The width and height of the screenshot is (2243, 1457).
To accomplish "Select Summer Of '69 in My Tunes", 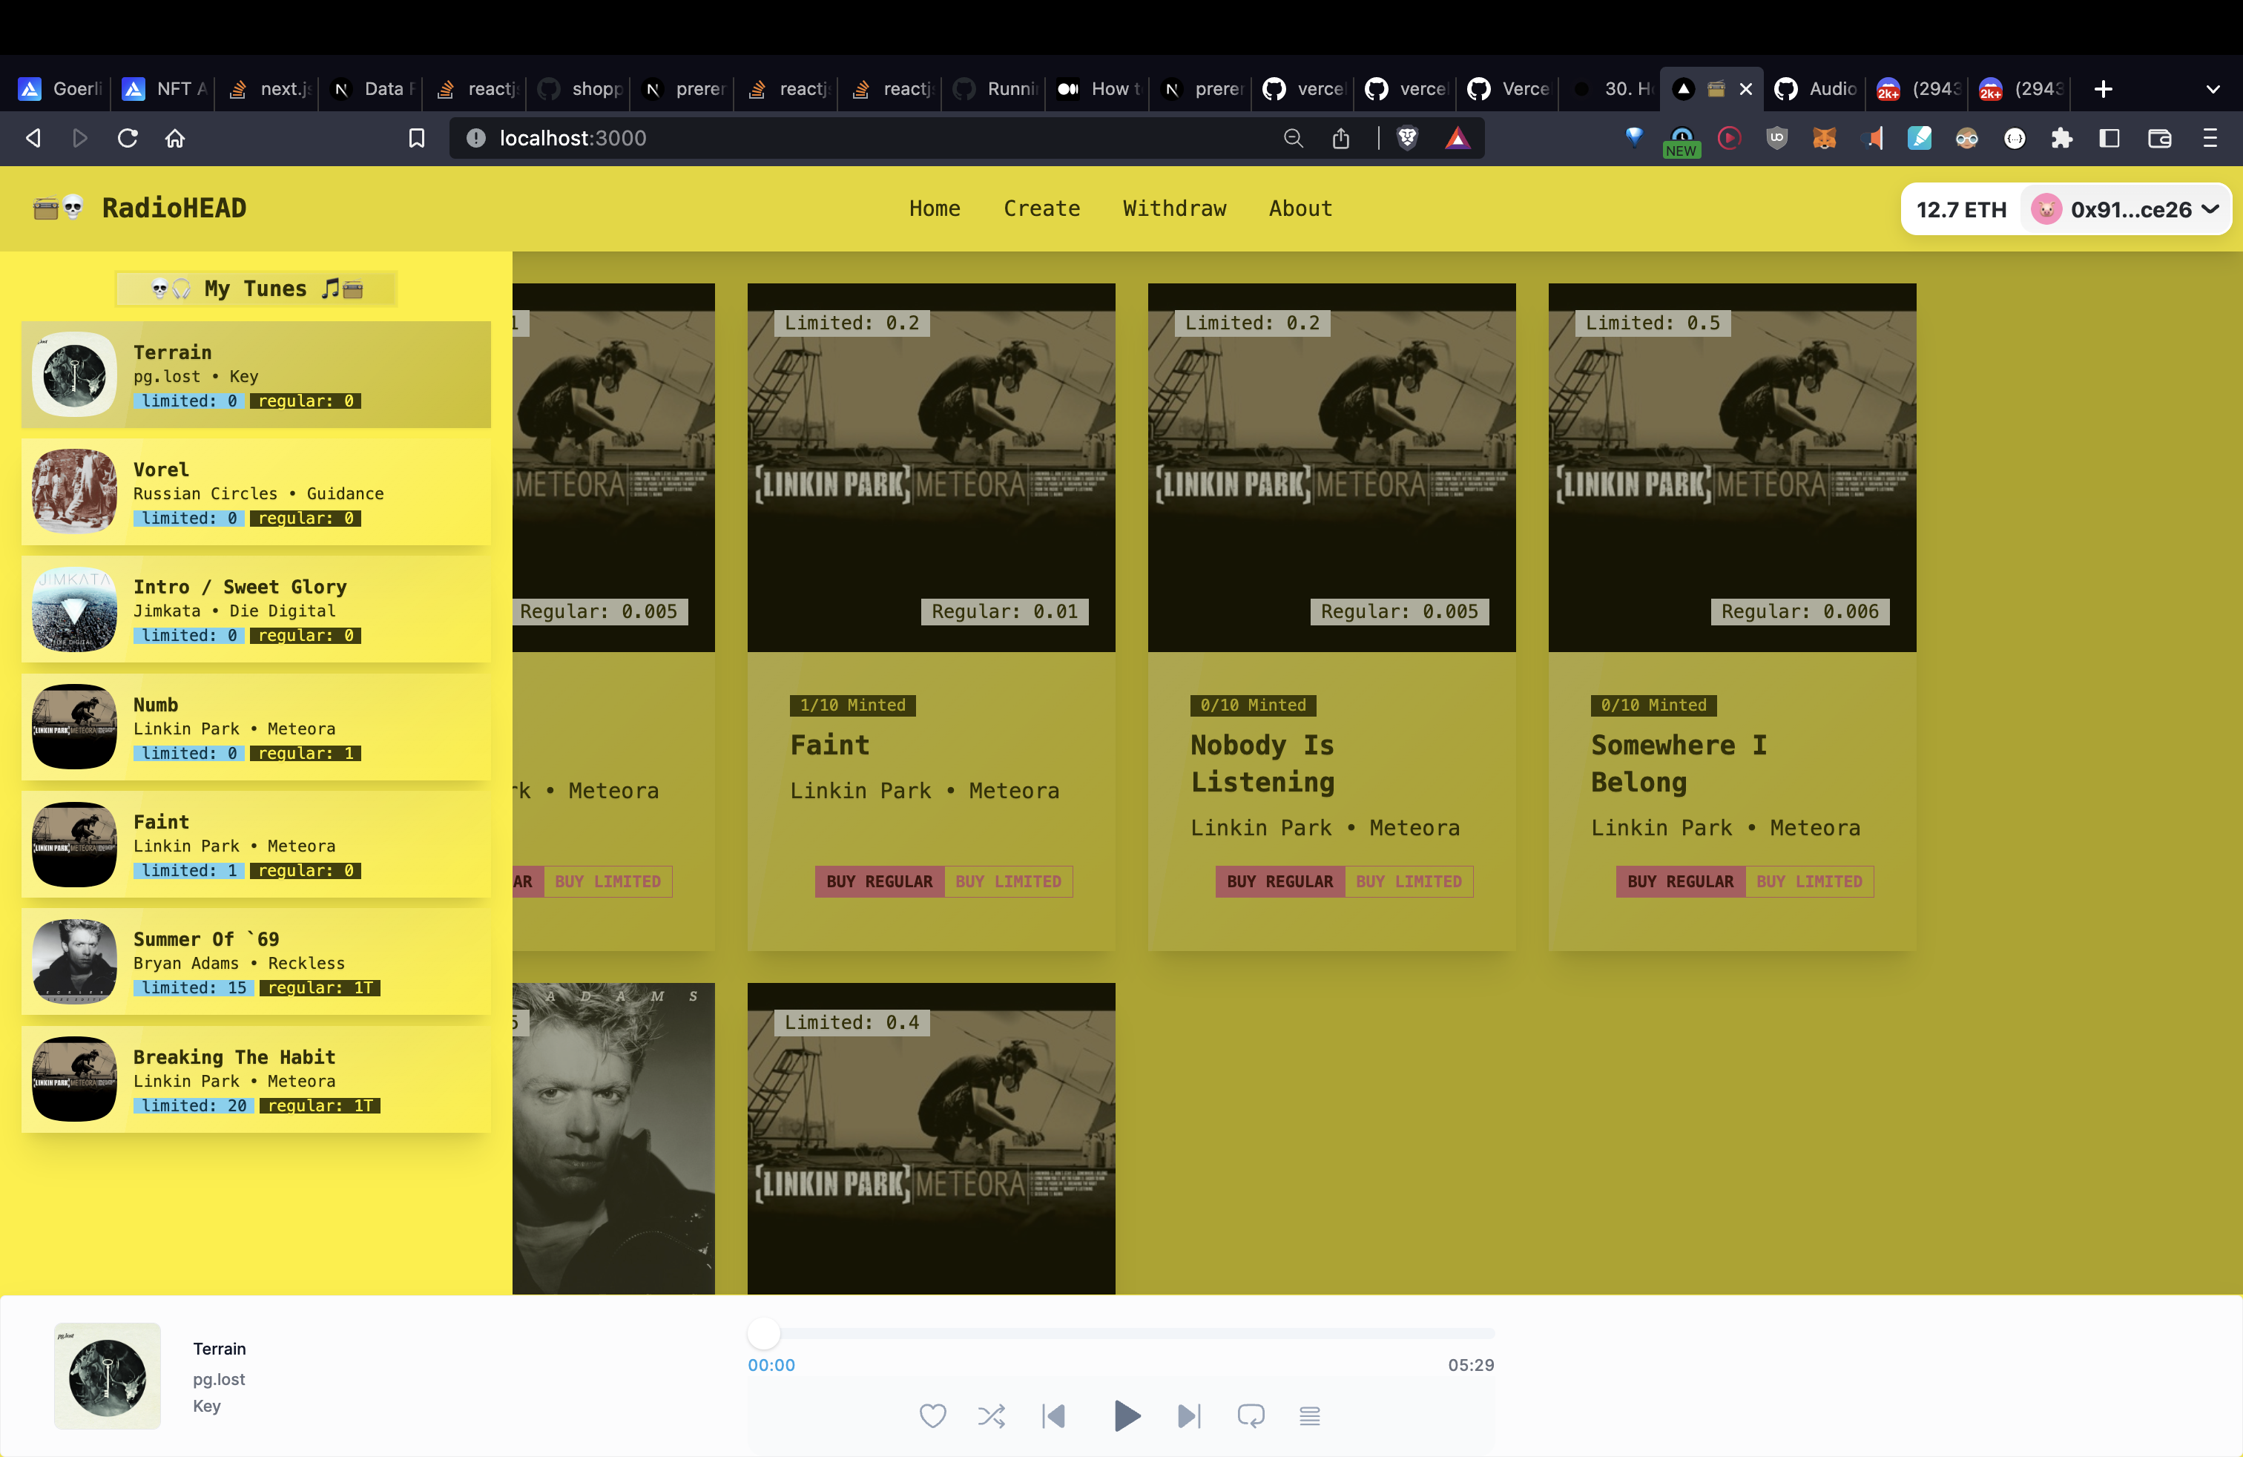I will pos(255,961).
